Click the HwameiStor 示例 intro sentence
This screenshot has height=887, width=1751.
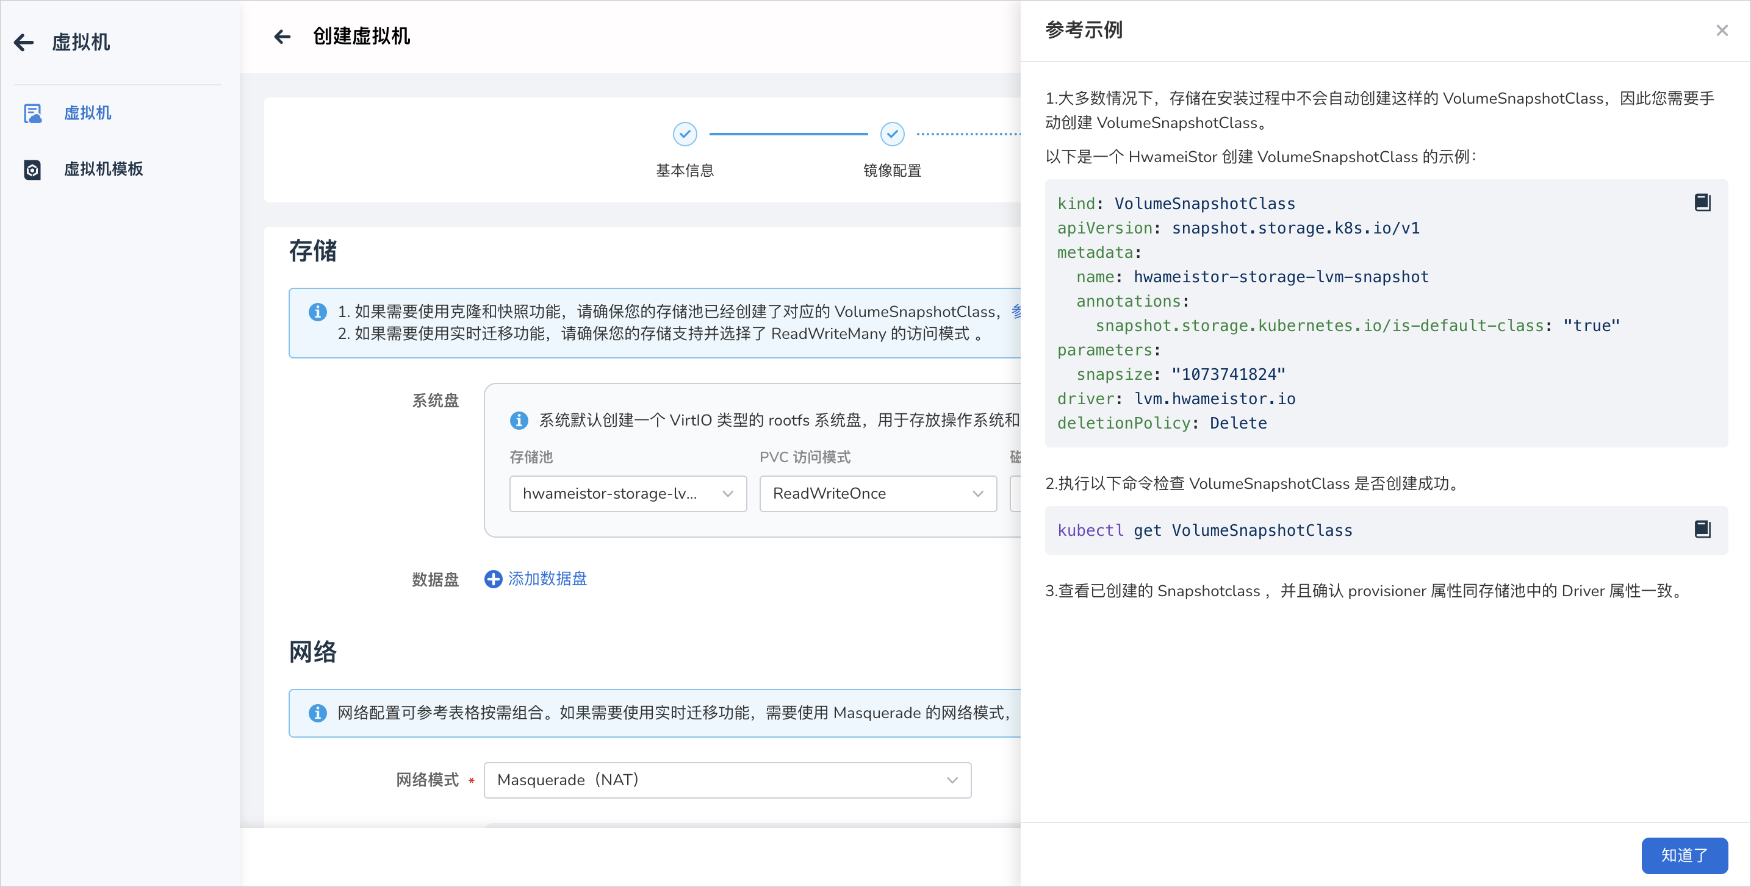point(1261,157)
